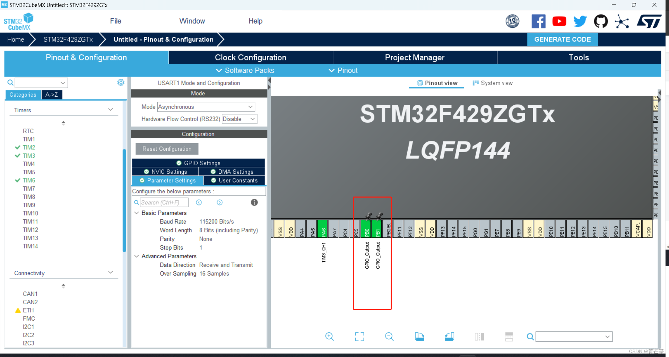
Task: Open the GPIO Settings tab
Action: (198, 163)
